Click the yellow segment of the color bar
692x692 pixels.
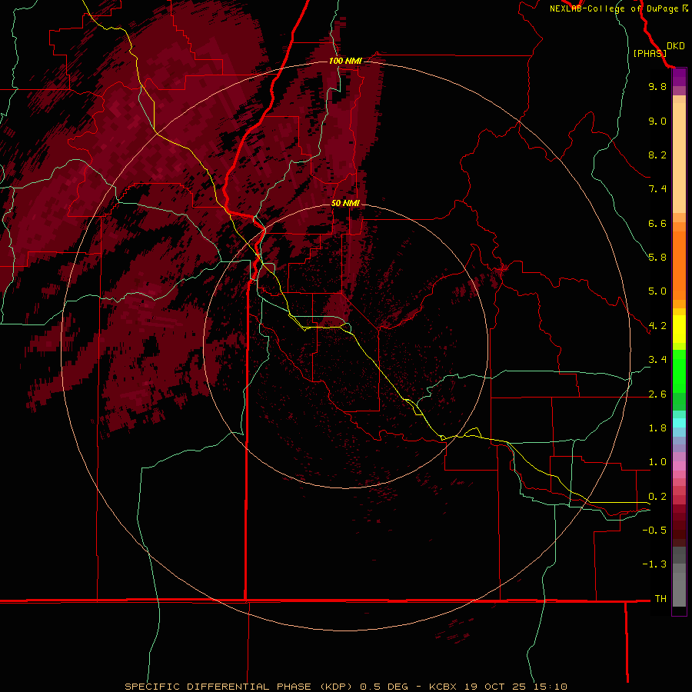679,329
